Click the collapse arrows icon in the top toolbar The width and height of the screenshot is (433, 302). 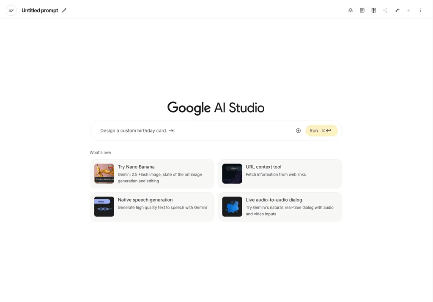click(x=397, y=11)
